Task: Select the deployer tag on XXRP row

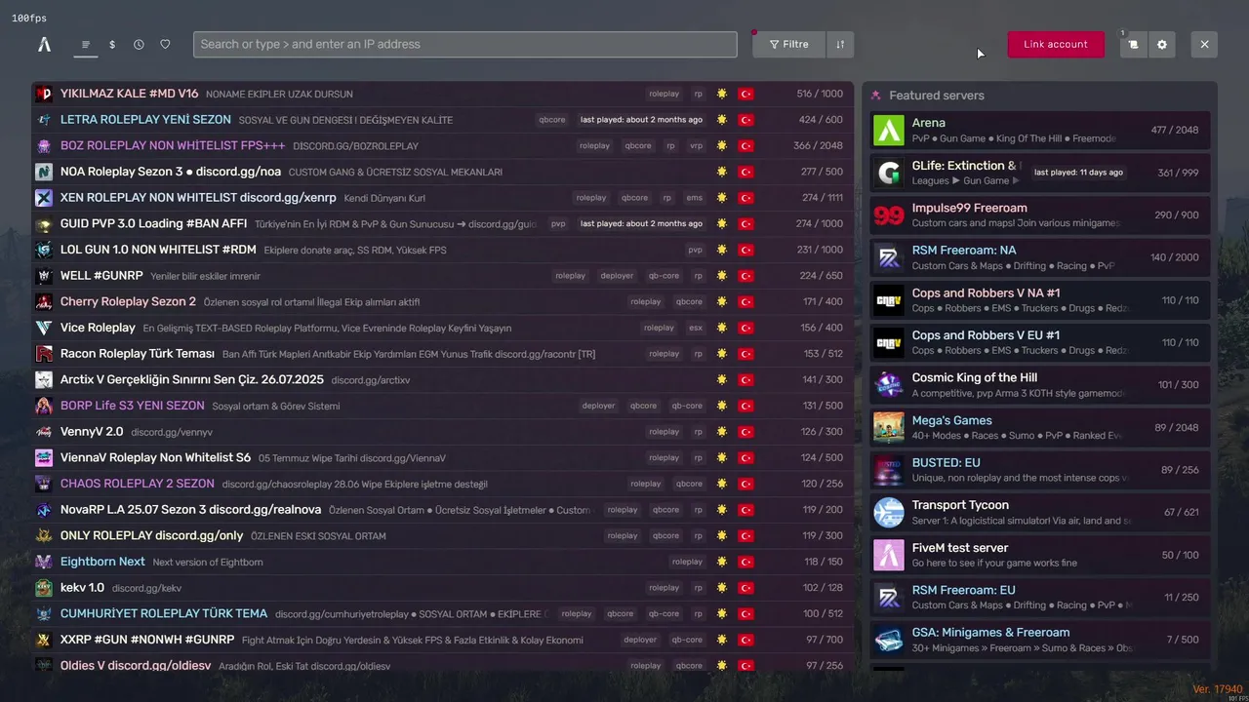Action: (640, 640)
